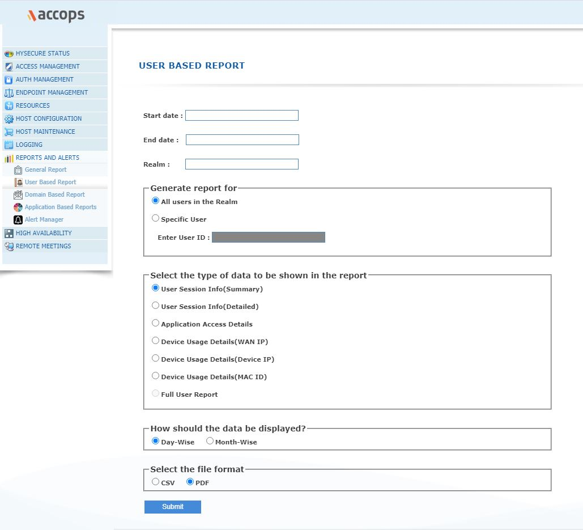This screenshot has width=583, height=530.
Task: Click the Host Maintenance icon
Action: coord(9,132)
